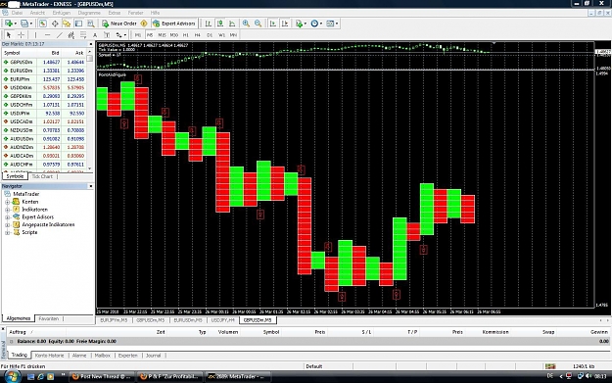The image size is (612, 383).
Task: Expand Angepasste Indikatoren tree node
Action: pos(7,225)
